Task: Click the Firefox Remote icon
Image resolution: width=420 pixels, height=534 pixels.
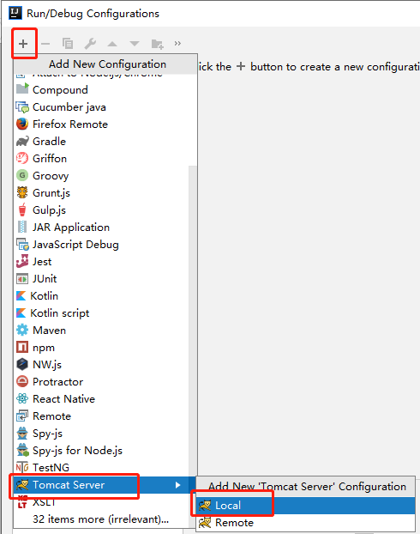Action: [22, 124]
